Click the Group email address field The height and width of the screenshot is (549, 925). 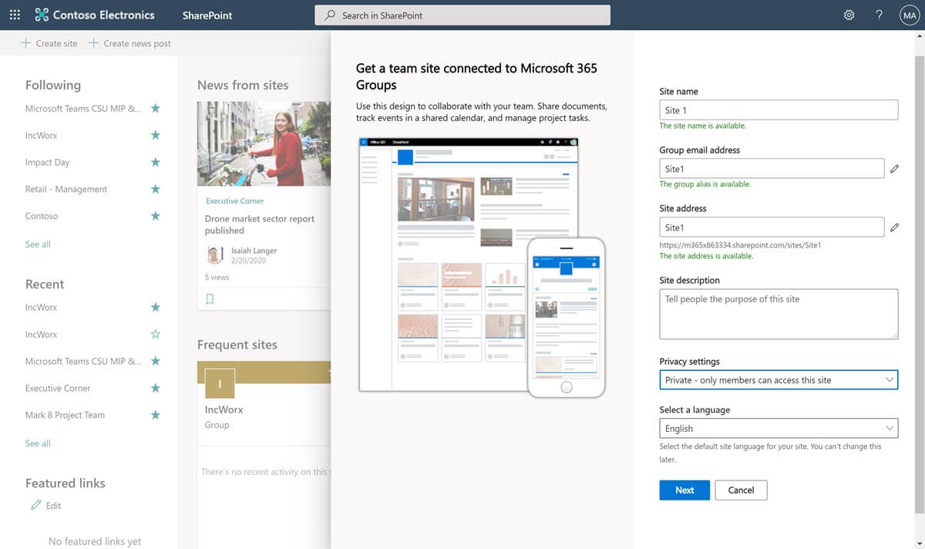tap(772, 169)
